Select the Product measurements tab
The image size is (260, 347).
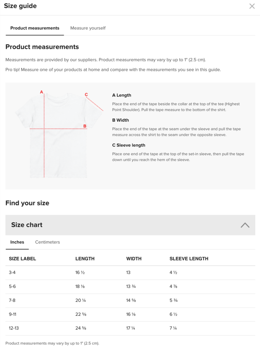[35, 28]
